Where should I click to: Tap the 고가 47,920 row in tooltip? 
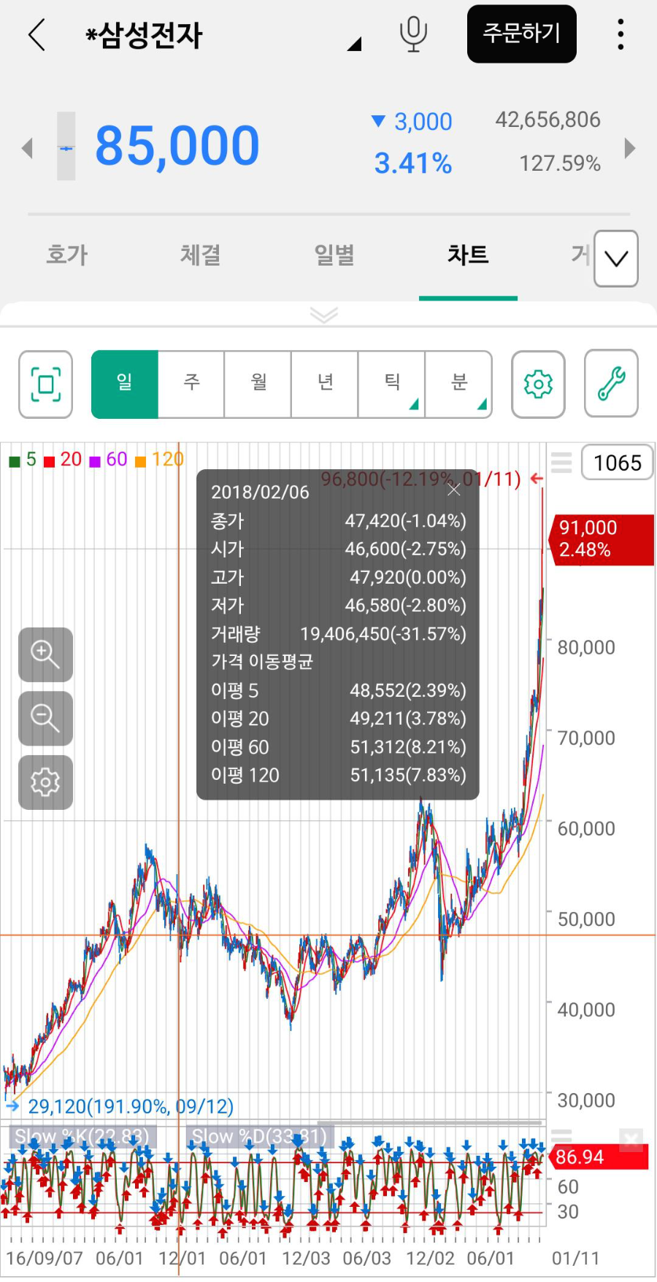tap(338, 578)
